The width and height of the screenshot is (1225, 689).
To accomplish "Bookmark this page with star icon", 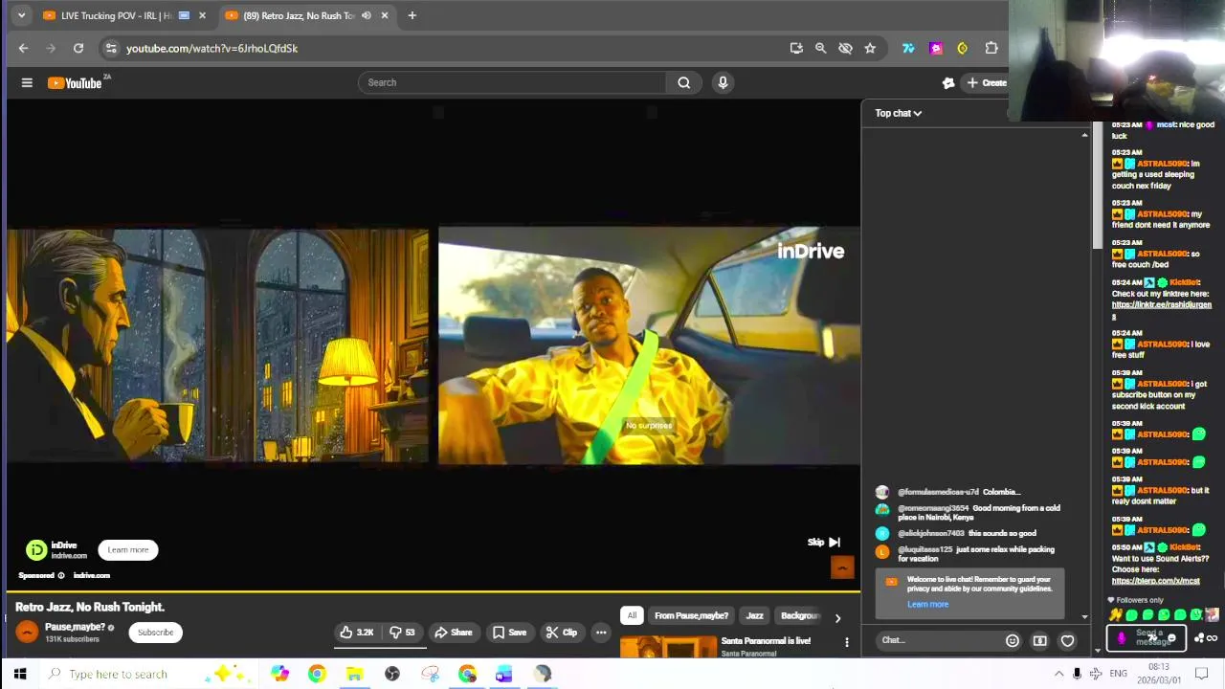I will [x=870, y=48].
